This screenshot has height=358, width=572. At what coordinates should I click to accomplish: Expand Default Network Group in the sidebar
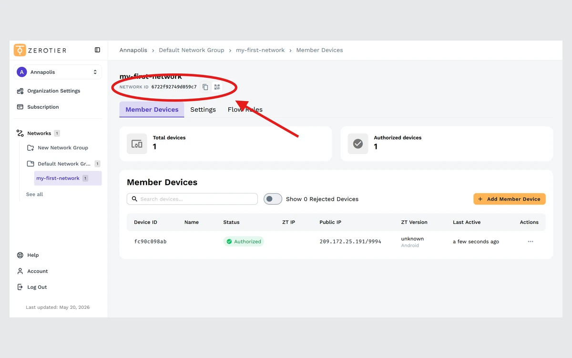[x=64, y=164]
